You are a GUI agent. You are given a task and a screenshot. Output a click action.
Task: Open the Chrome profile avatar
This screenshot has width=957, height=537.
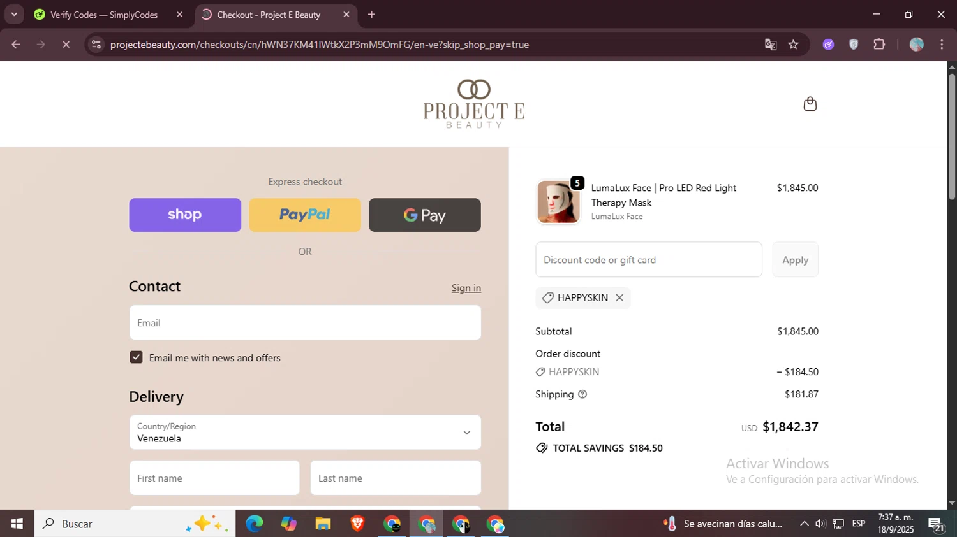[917, 45]
